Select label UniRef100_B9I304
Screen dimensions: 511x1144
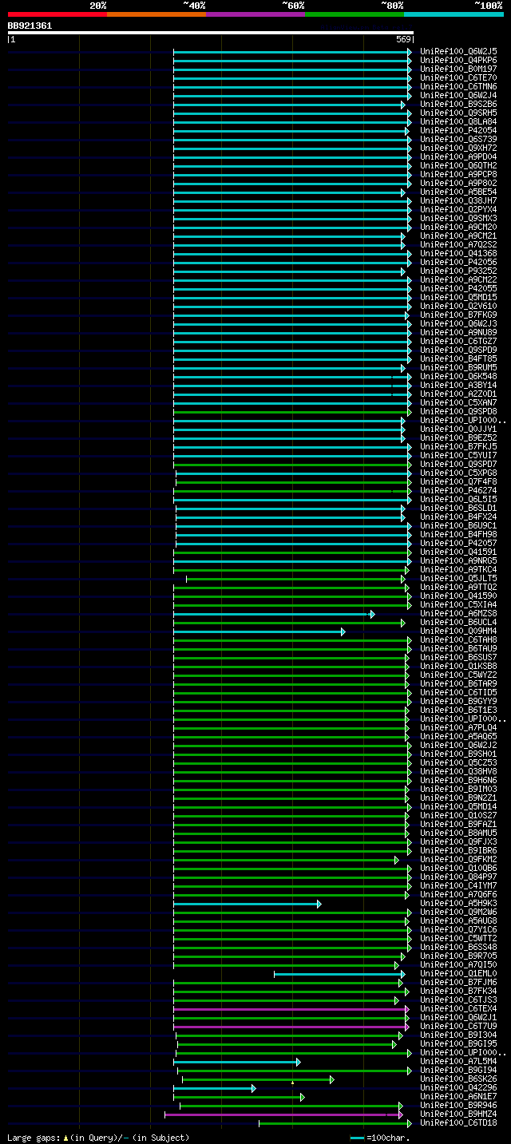(x=458, y=1035)
